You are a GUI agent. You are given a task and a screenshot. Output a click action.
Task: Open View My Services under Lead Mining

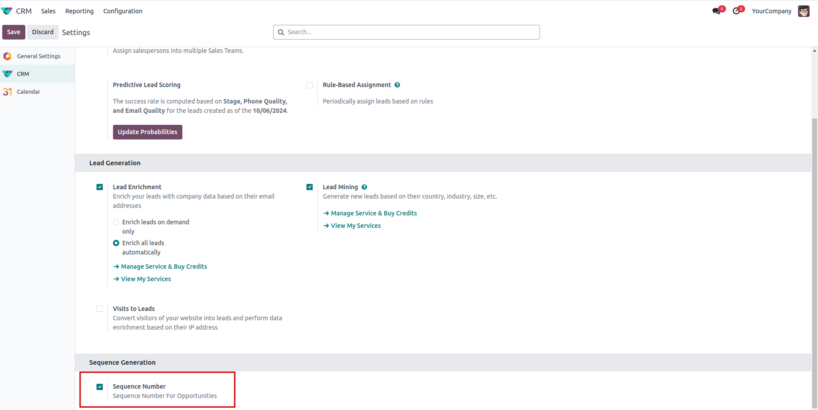point(355,226)
